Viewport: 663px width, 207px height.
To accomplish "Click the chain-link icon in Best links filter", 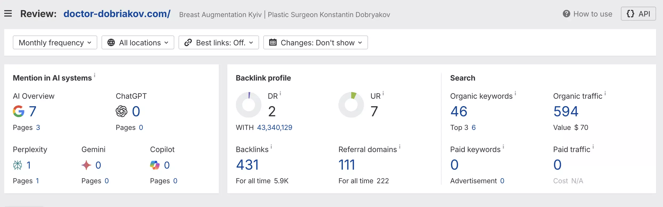I will 188,42.
